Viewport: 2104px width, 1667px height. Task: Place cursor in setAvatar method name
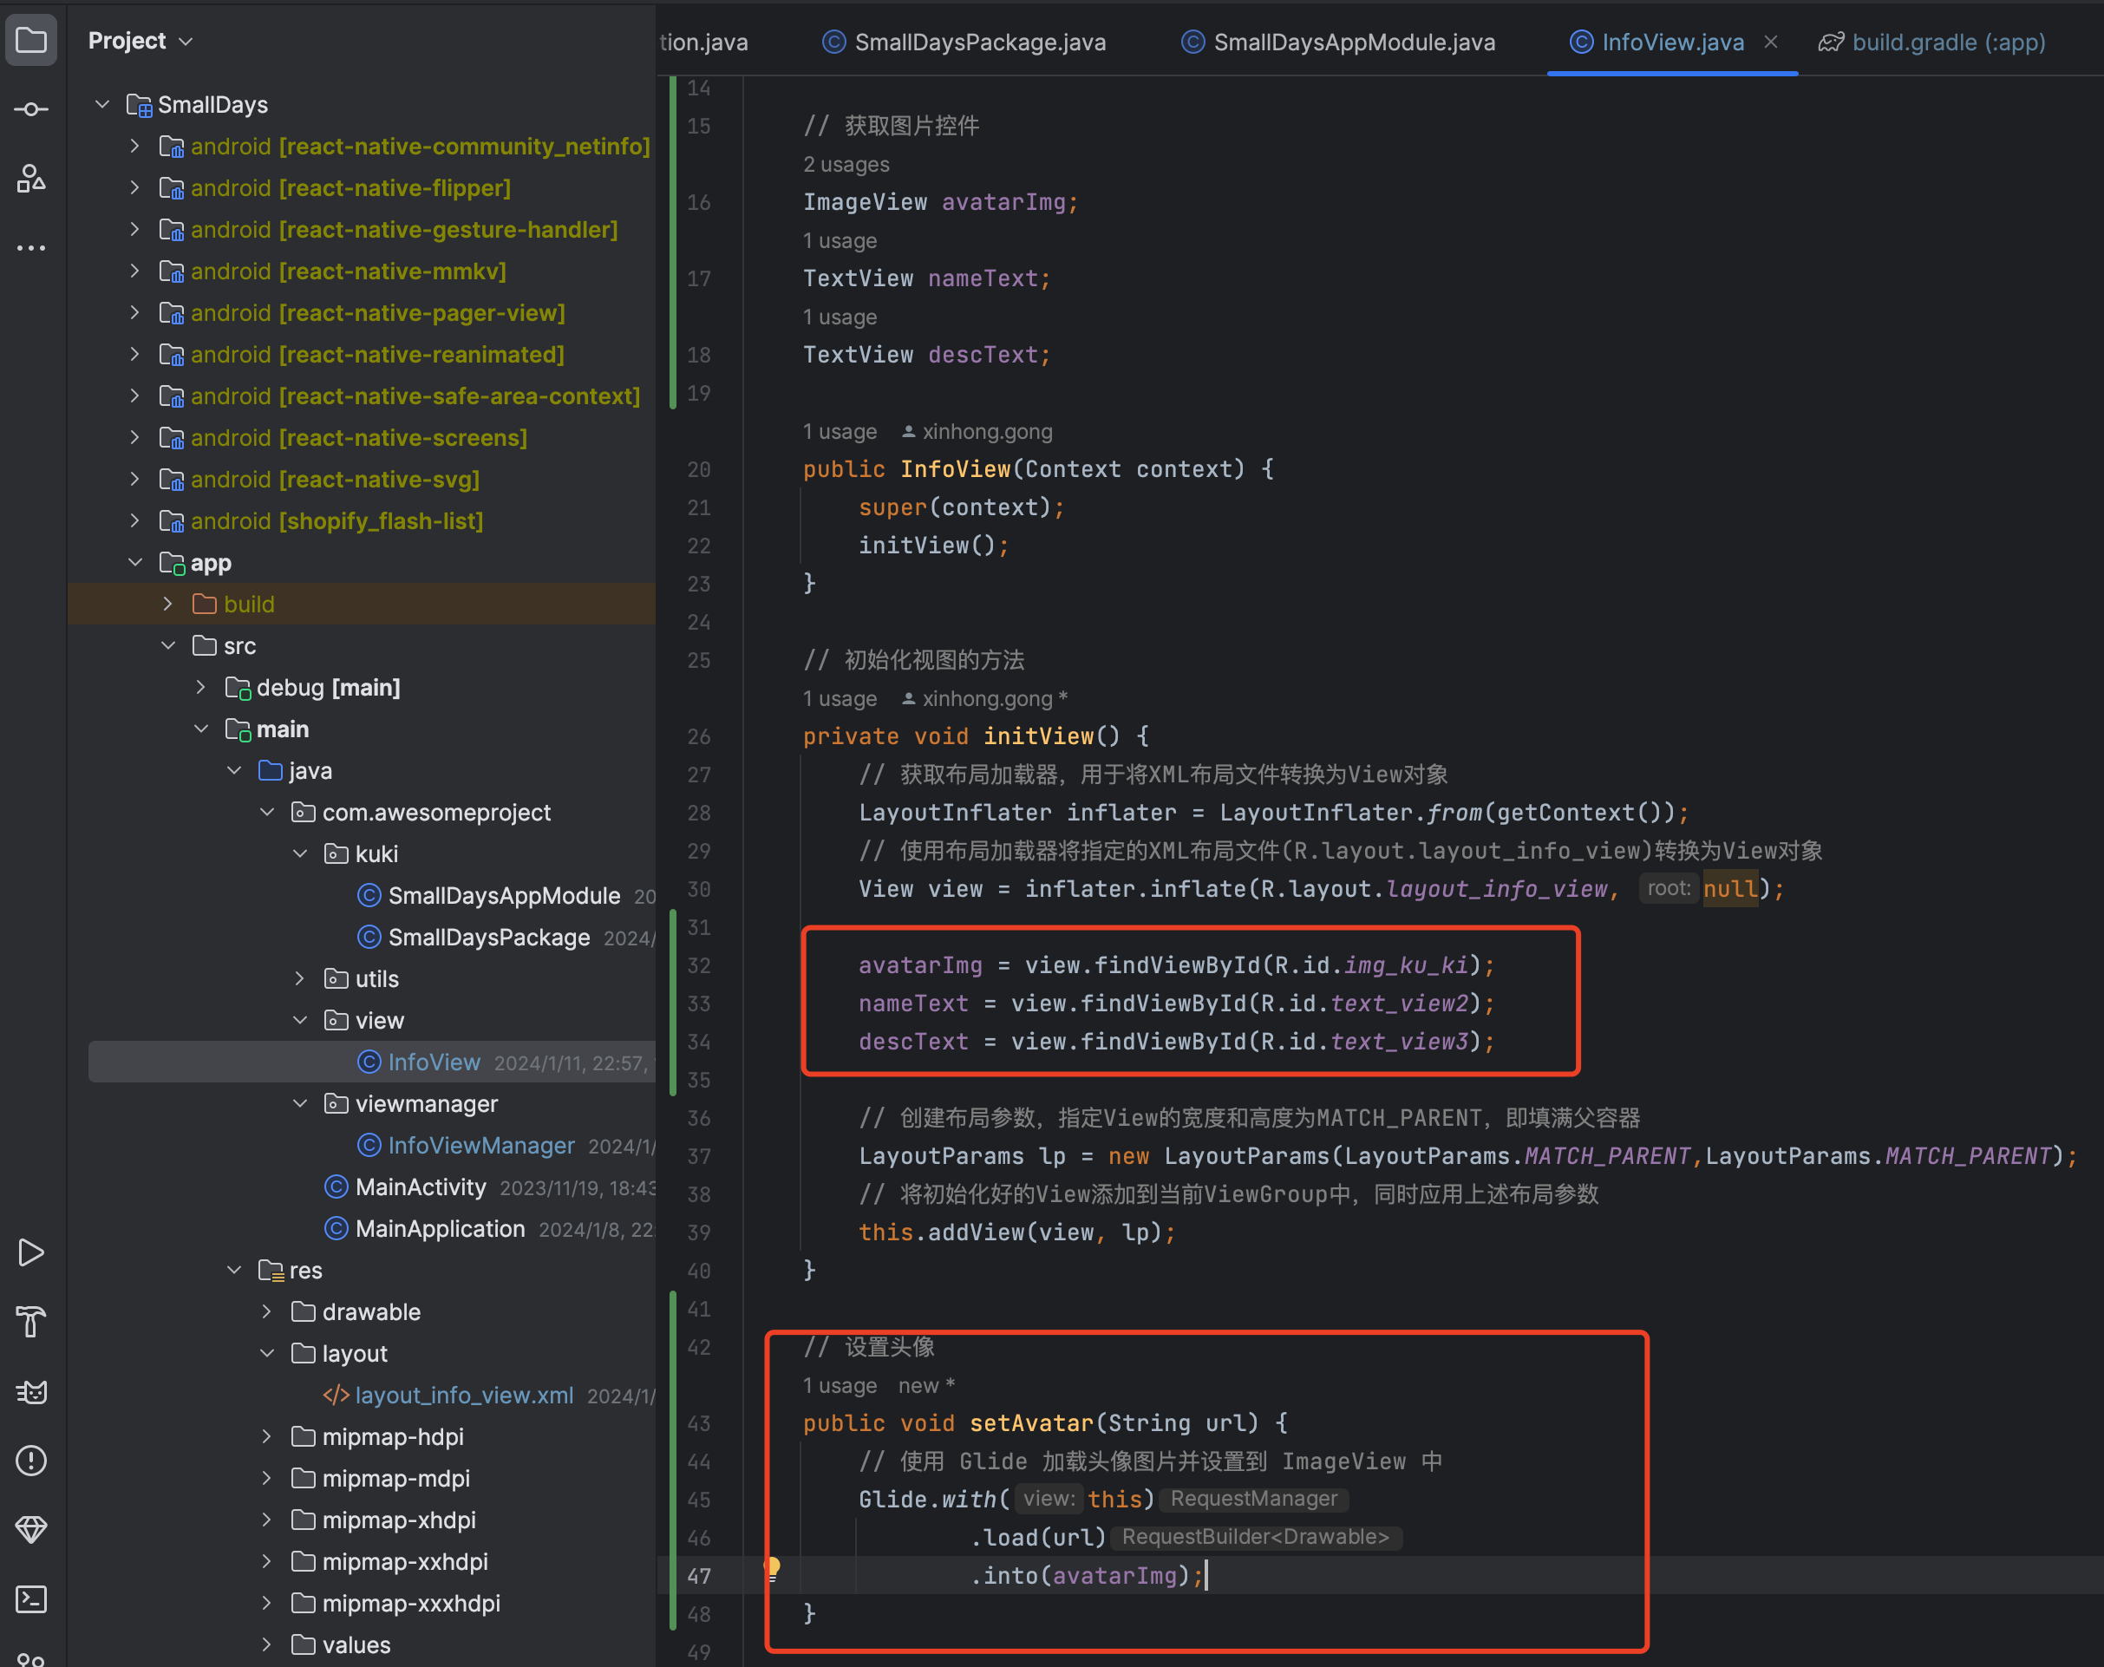click(x=1031, y=1423)
